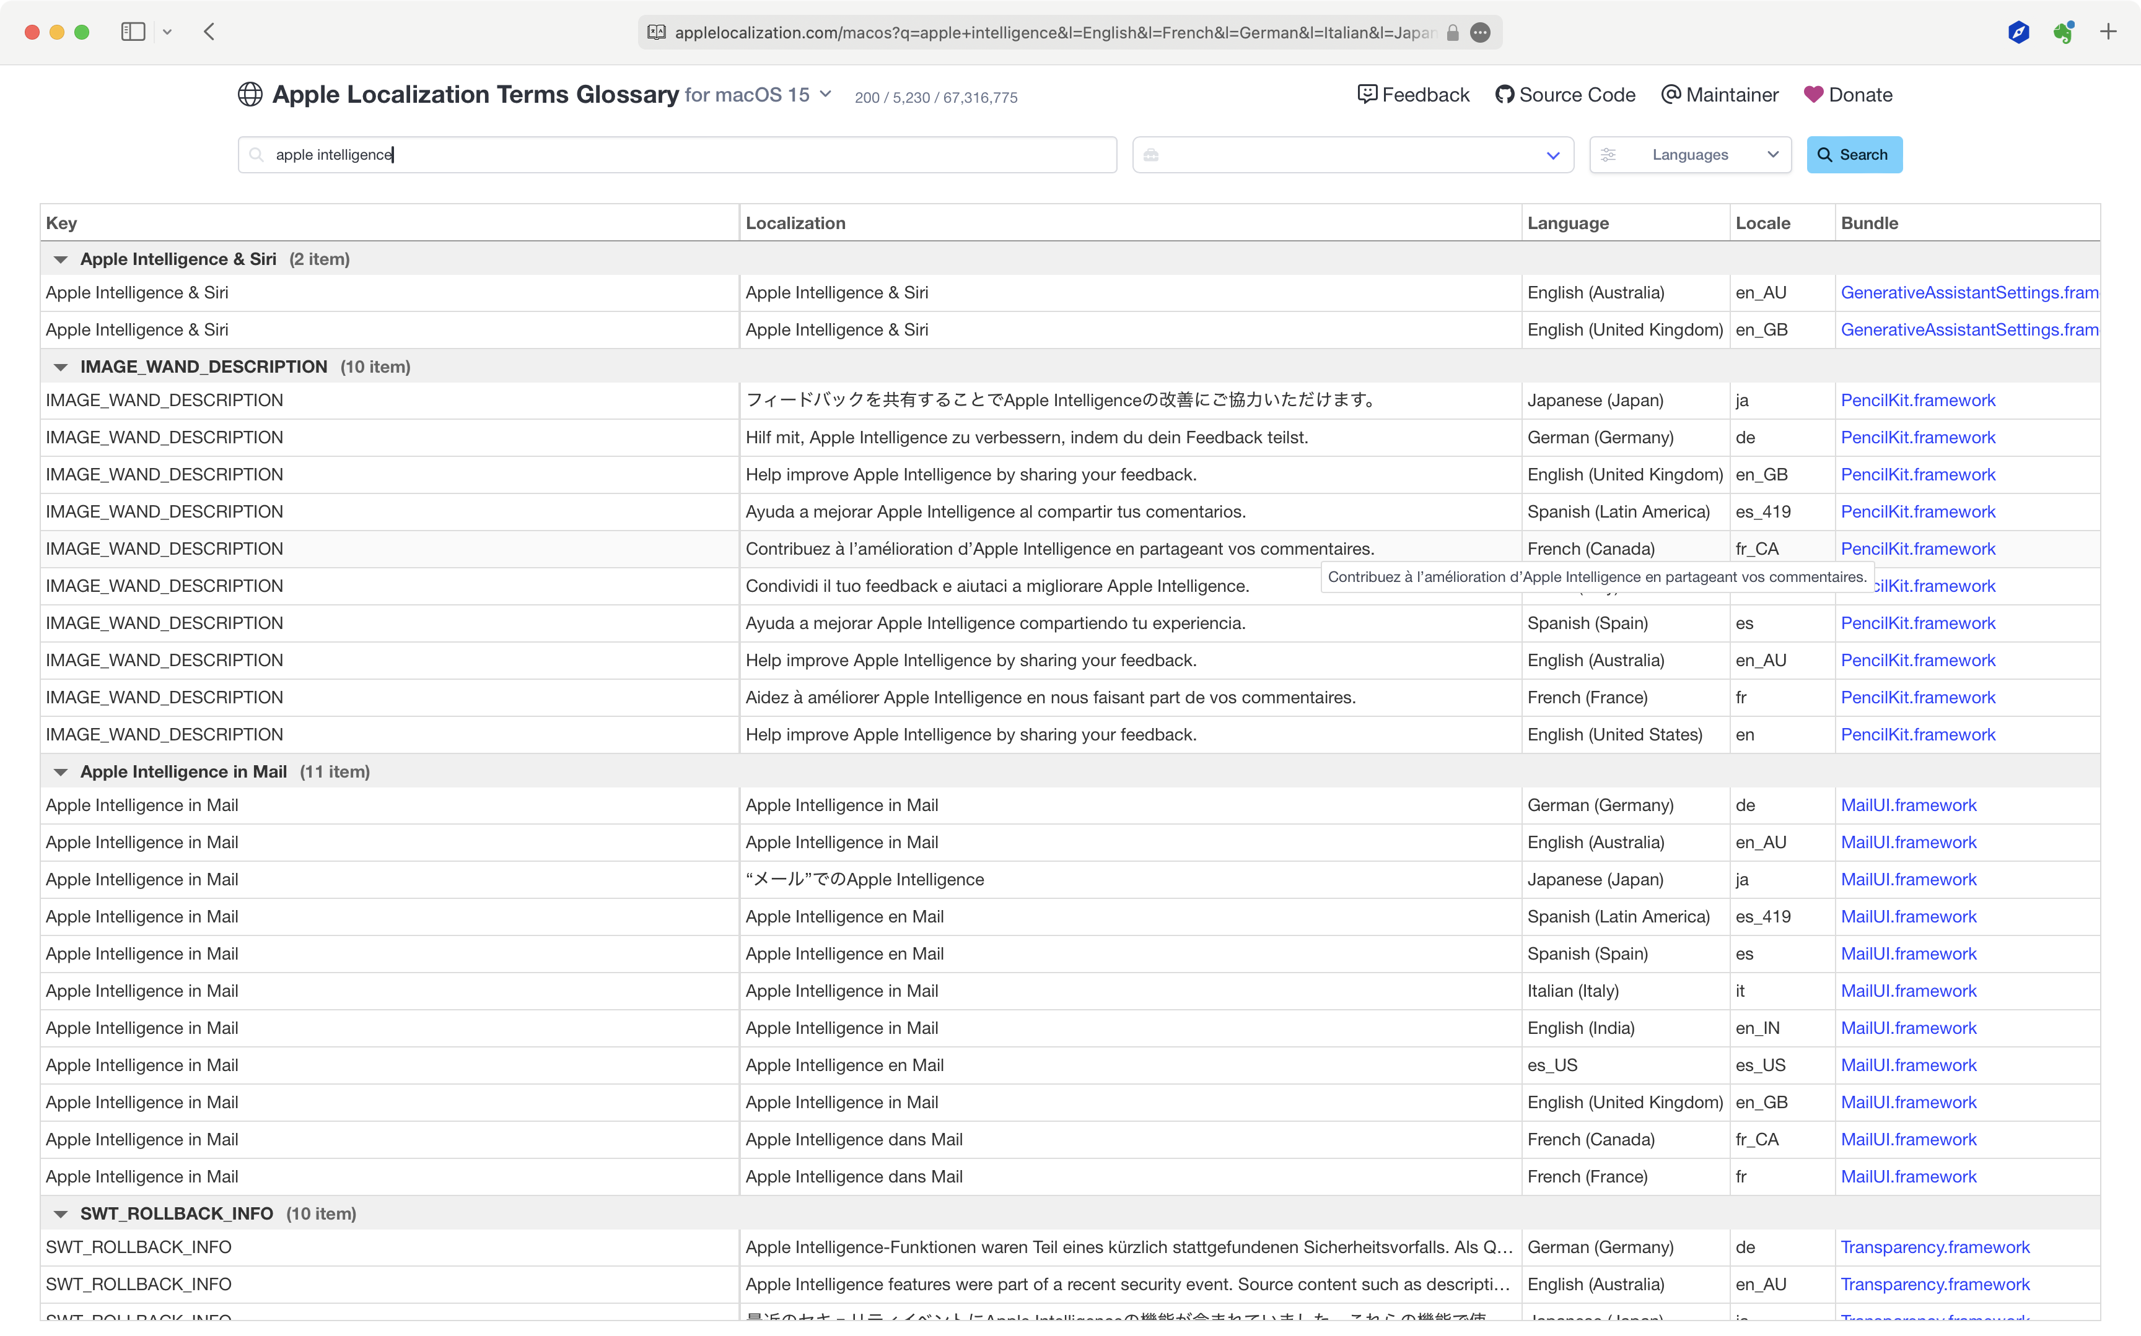This screenshot has height=1336, width=2141.
Task: Click the Donate heart icon
Action: click(1814, 93)
